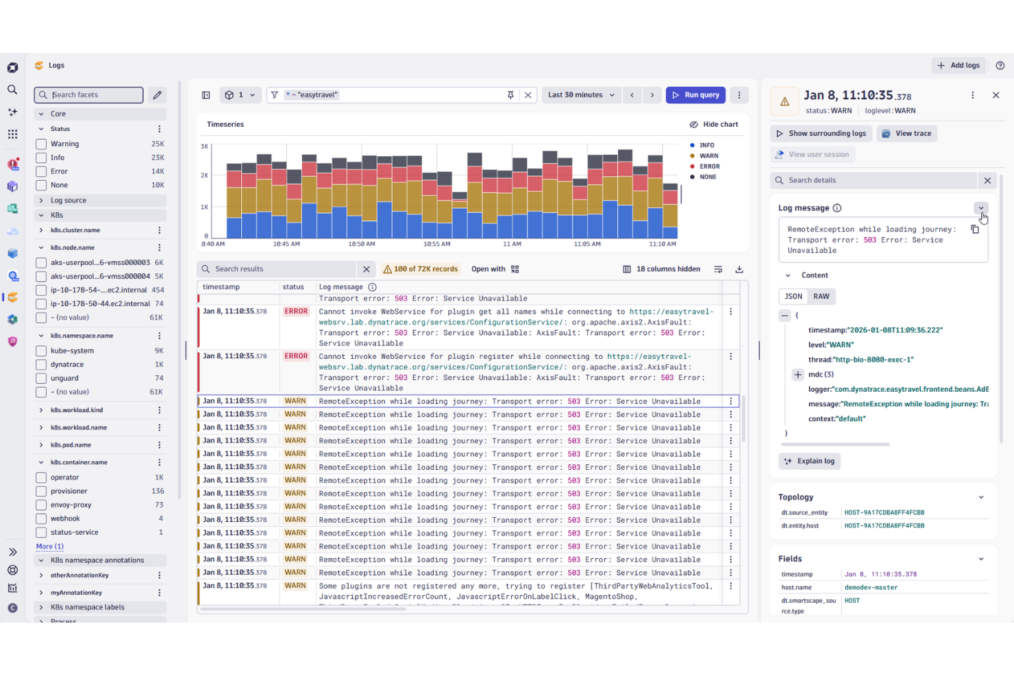This screenshot has height=676, width=1014.
Task: Edit facets with the pencil icon
Action: (x=157, y=95)
